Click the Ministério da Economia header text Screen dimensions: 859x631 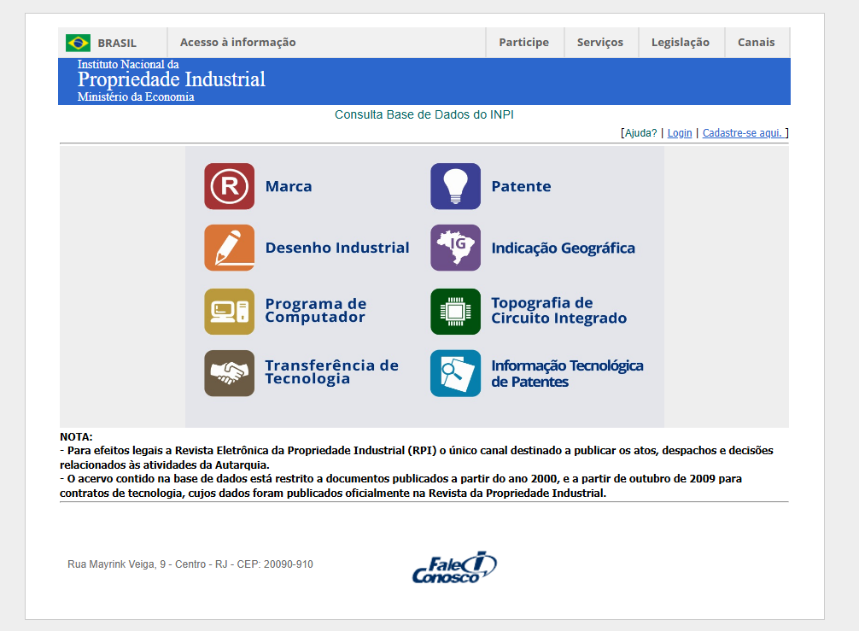click(x=136, y=97)
